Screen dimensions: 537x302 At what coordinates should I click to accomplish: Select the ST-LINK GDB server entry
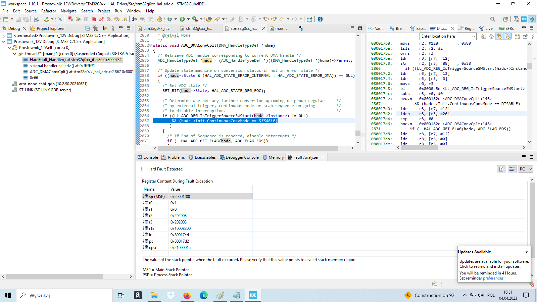point(45,90)
